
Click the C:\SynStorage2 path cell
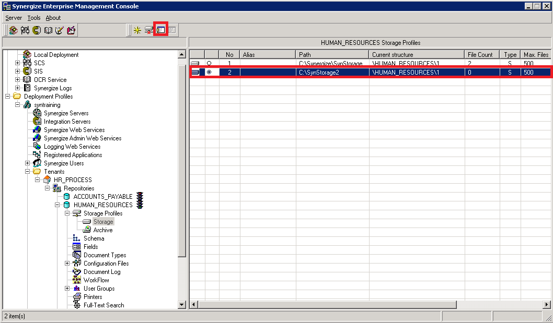[x=332, y=72]
